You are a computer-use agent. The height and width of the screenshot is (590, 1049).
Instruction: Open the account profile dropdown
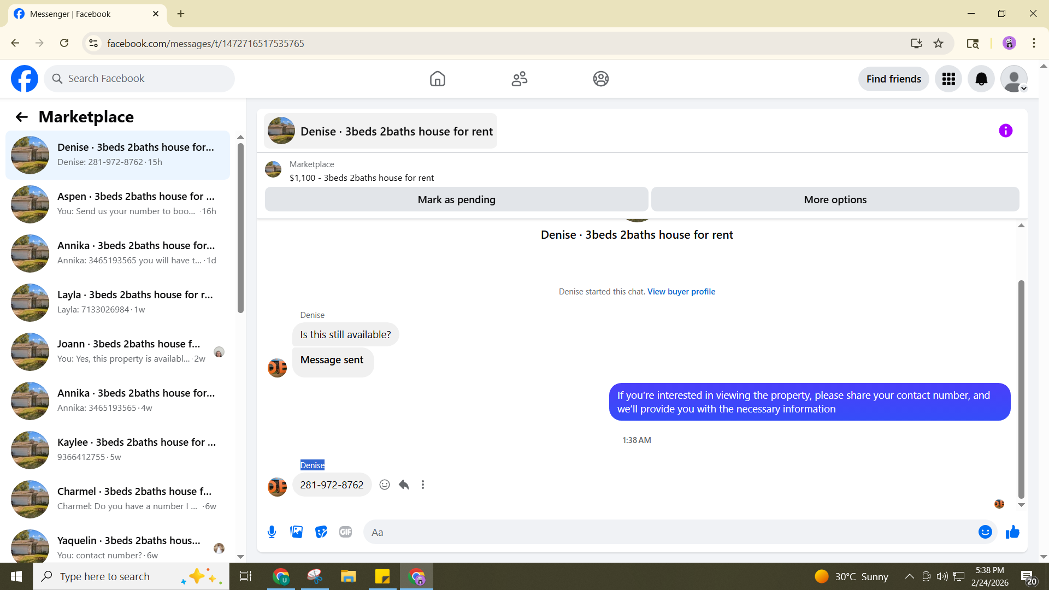tap(1014, 79)
